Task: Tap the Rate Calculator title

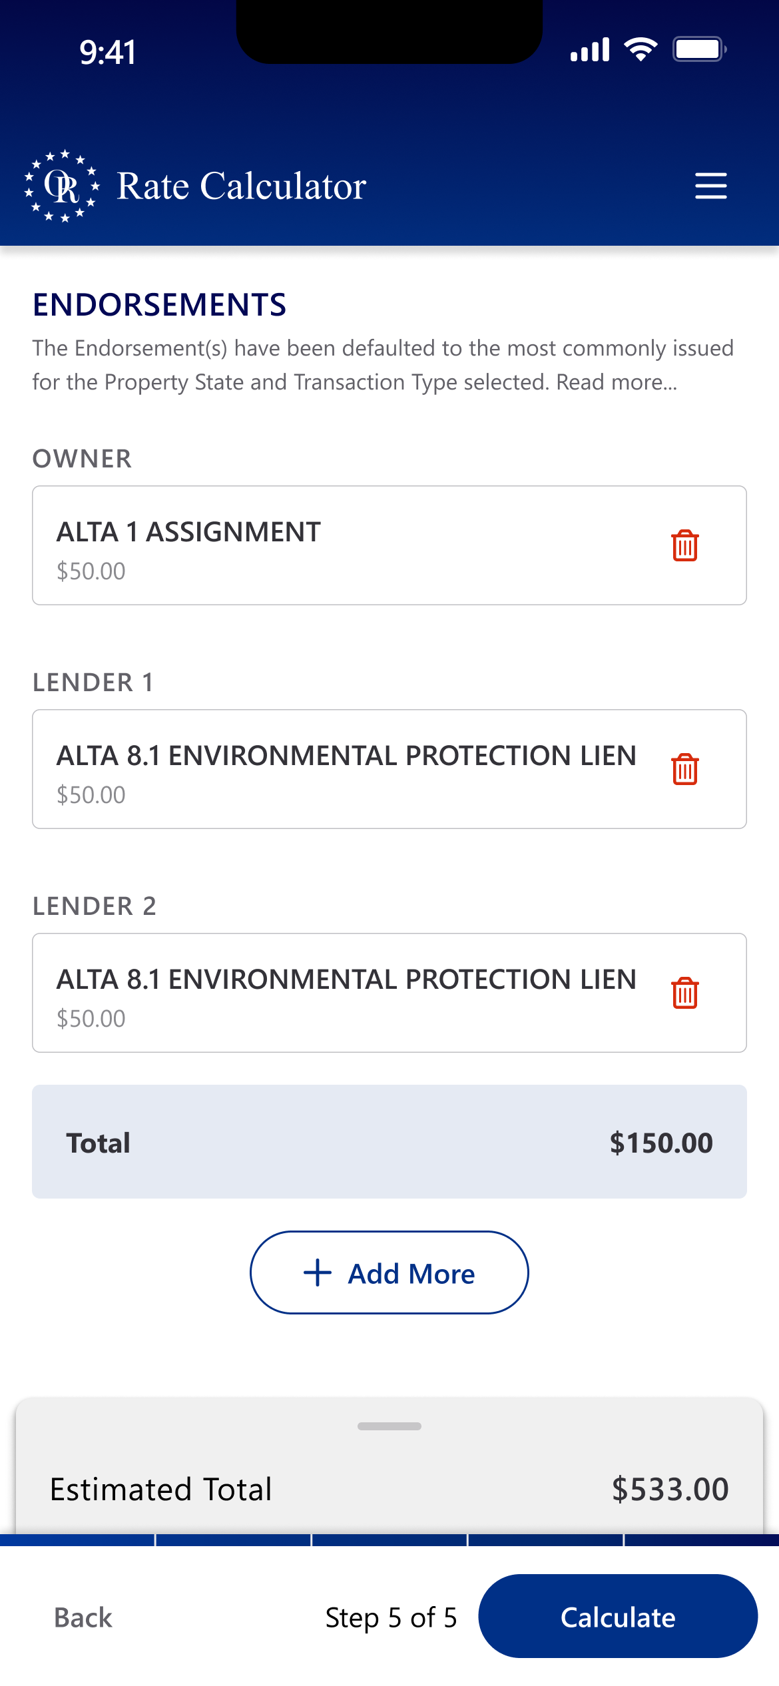Action: click(241, 186)
